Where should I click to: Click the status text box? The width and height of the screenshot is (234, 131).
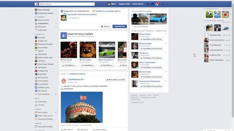(x=97, y=18)
